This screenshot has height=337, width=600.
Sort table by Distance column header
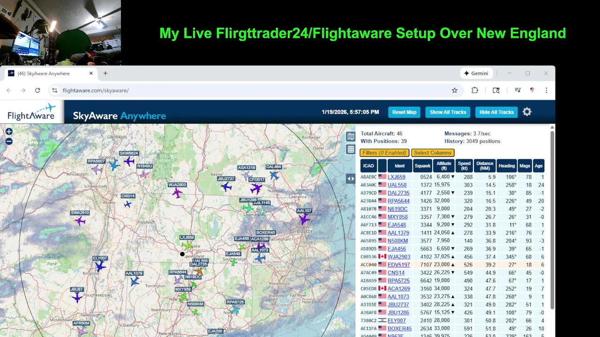pos(485,166)
